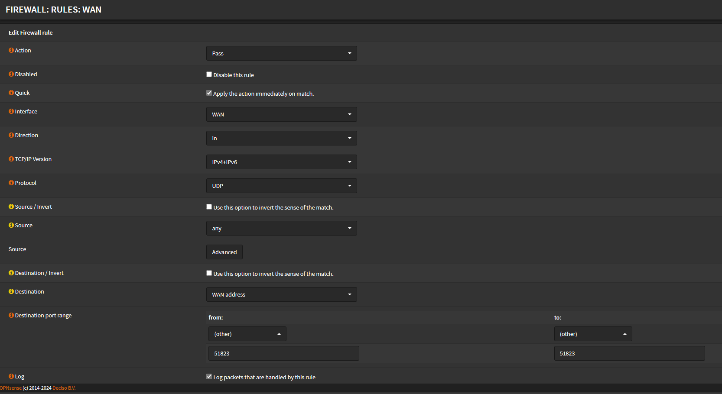Open the Interface dropdown showing WAN
The height and width of the screenshot is (394, 722).
click(x=282, y=114)
